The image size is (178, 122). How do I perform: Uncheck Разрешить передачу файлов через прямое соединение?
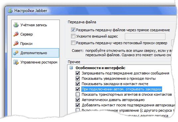tap(73, 30)
